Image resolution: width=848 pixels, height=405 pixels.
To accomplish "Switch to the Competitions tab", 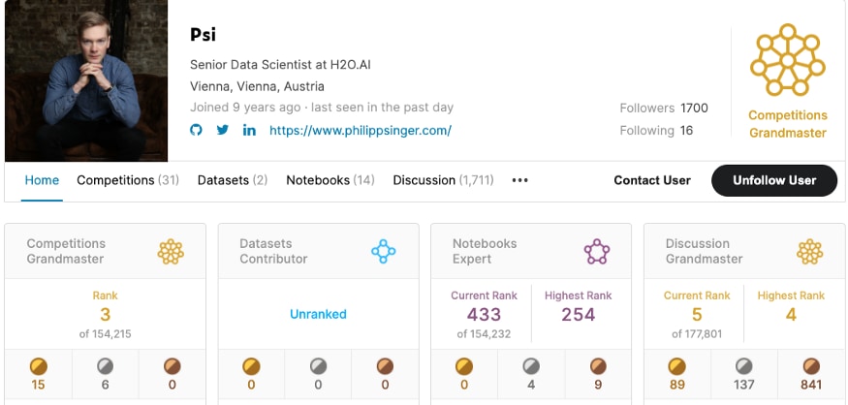I will [128, 180].
